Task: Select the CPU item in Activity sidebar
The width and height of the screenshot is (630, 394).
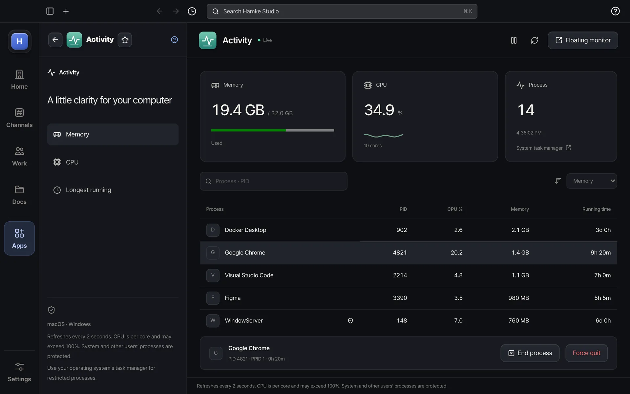Action: pos(113,162)
